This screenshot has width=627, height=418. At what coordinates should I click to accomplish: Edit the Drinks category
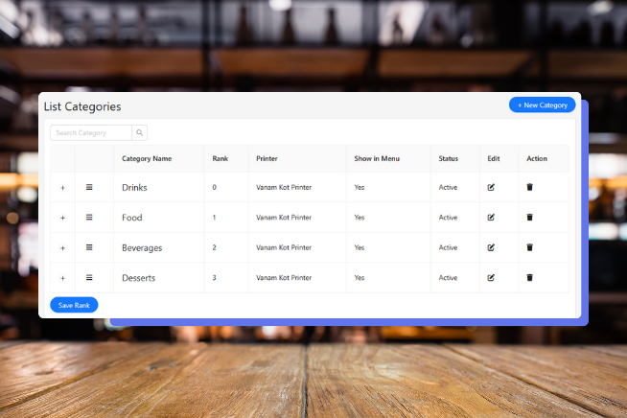pos(491,187)
